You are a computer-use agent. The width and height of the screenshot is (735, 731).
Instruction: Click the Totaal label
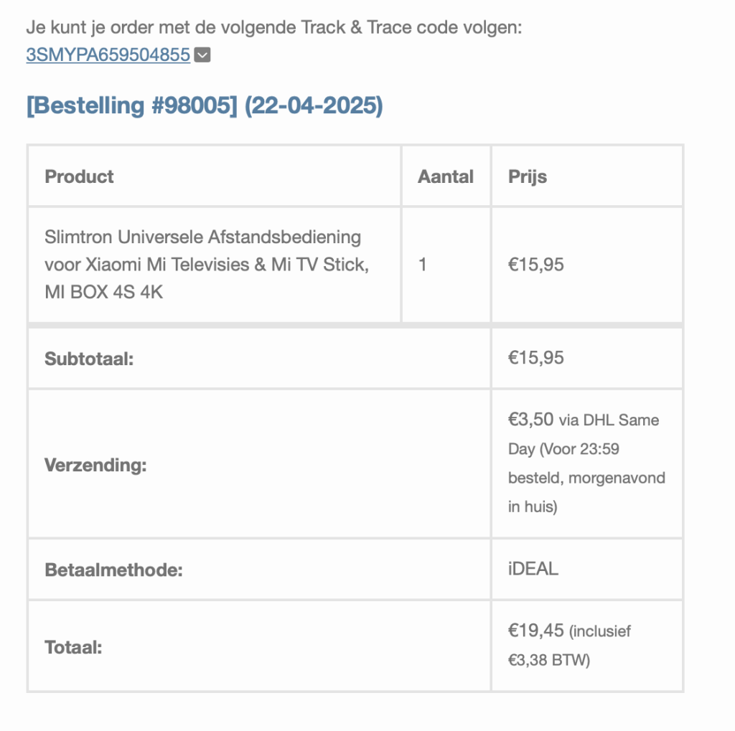tap(73, 648)
